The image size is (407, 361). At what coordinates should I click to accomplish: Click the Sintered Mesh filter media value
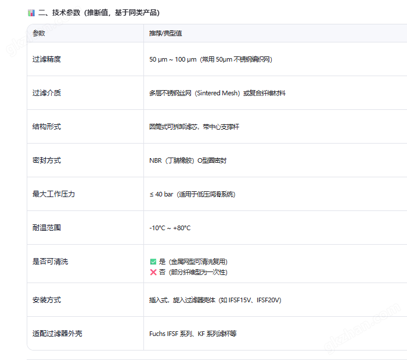point(217,93)
